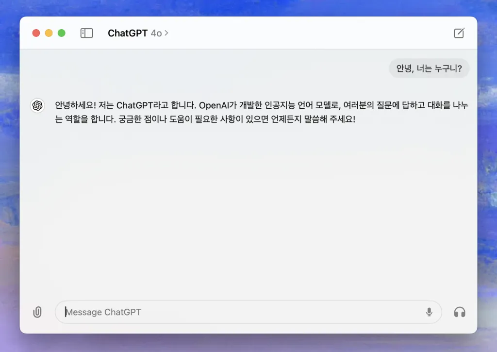Maximize the window with the green button

62,33
